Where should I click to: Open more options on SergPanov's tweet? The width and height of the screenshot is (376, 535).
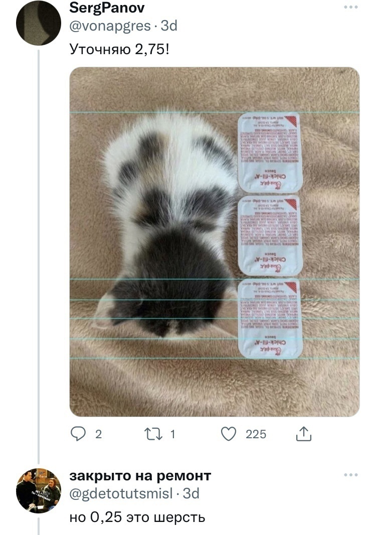coord(351,8)
